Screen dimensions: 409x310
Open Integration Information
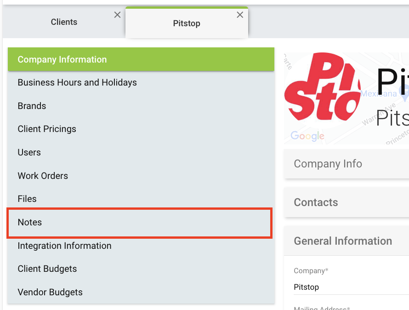[x=141, y=246]
